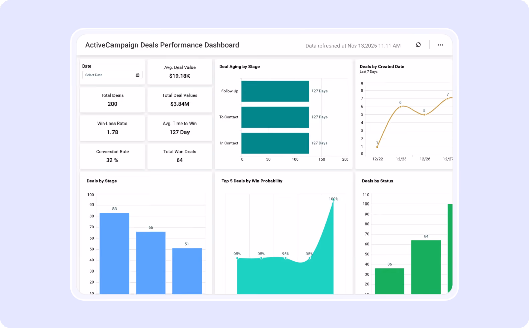Screen dimensions: 529x328
Task: Click the data point labeled 5 on line chart
Action: tap(424, 115)
